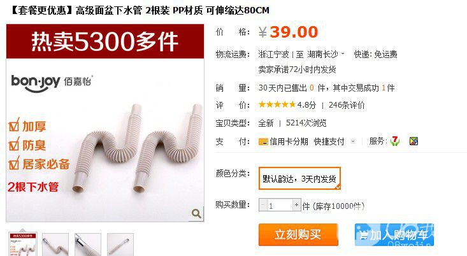The height and width of the screenshot is (256, 467).
Task: Select the third product thumbnail with metal connector
Action: 88,245
